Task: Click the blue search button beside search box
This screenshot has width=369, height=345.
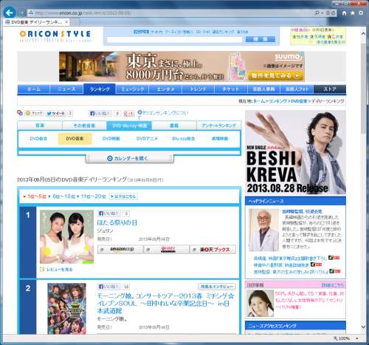Action: tap(261, 39)
